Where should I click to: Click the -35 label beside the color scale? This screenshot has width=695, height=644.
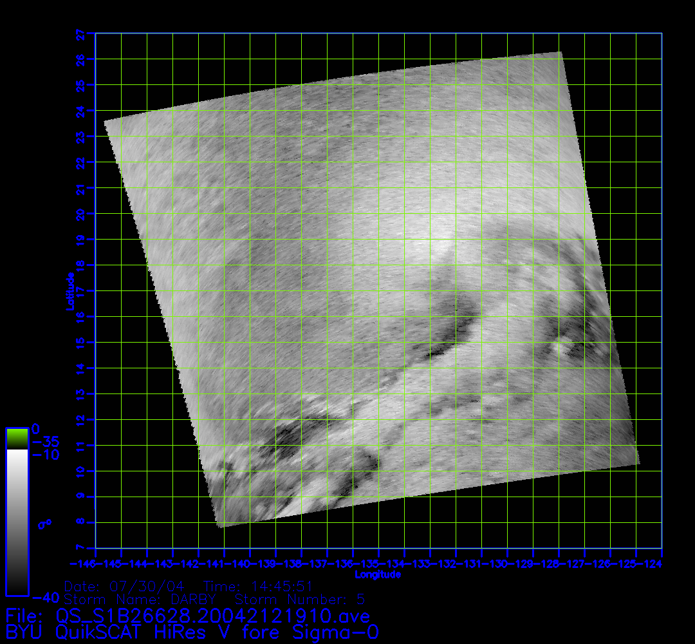click(x=45, y=442)
